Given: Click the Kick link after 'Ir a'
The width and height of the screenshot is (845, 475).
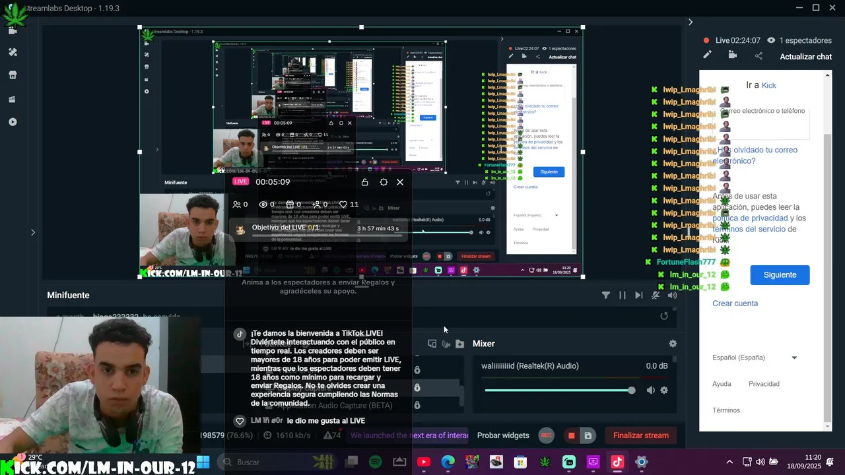Looking at the screenshot, I should (769, 86).
